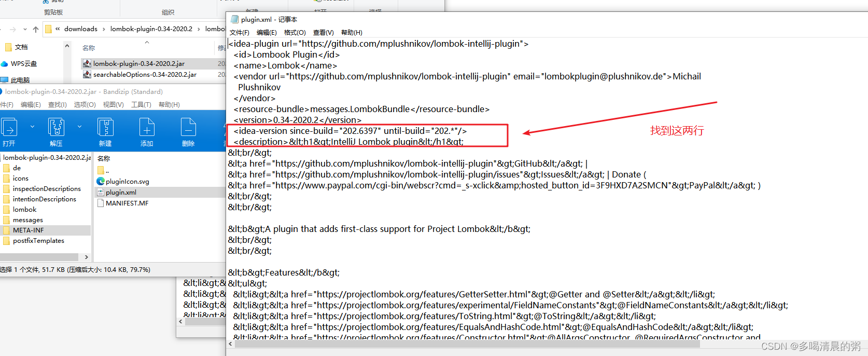The height and width of the screenshot is (356, 868).
Task: Click the New archive (新建) icon in Bandizip
Action: (105, 127)
